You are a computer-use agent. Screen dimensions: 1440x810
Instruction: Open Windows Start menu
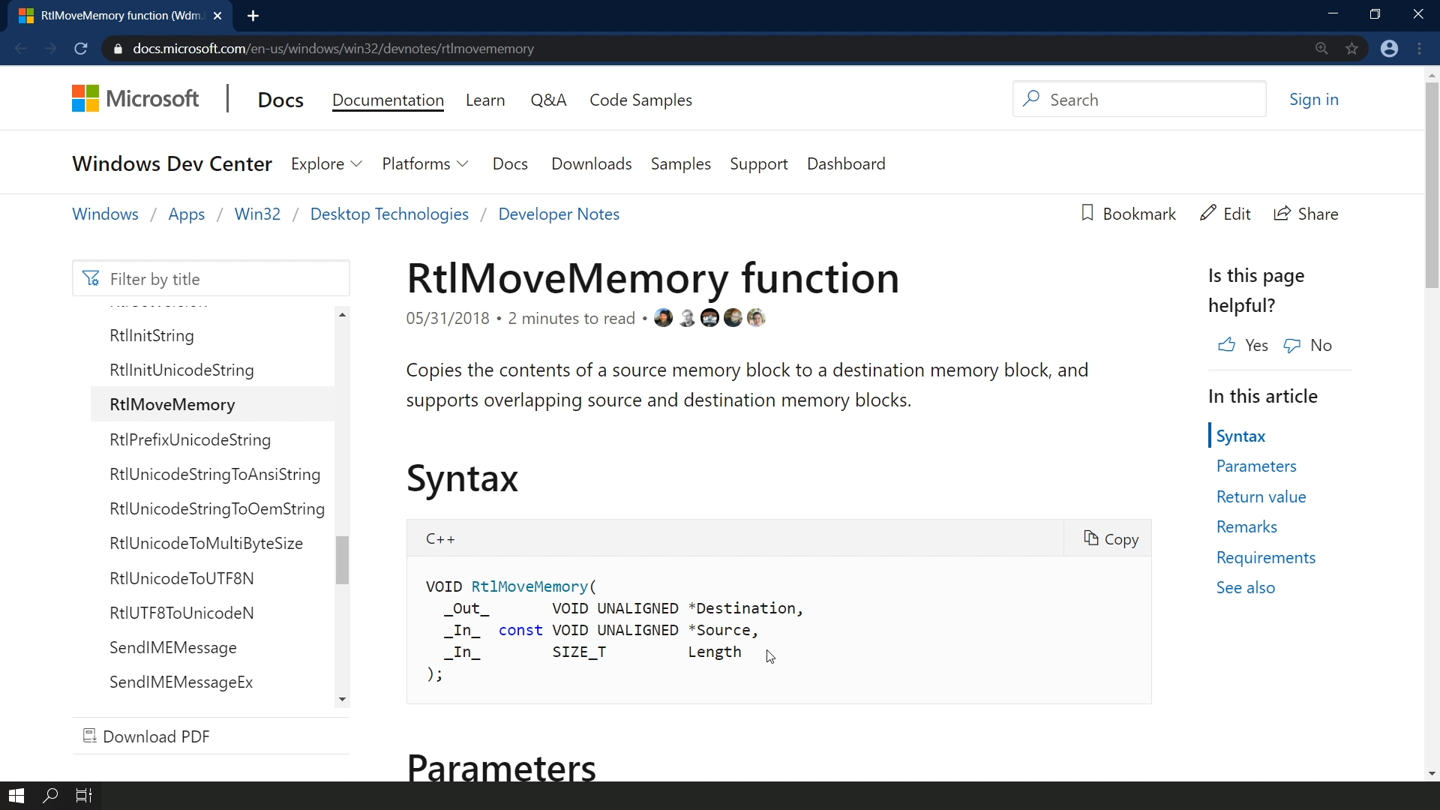click(16, 796)
